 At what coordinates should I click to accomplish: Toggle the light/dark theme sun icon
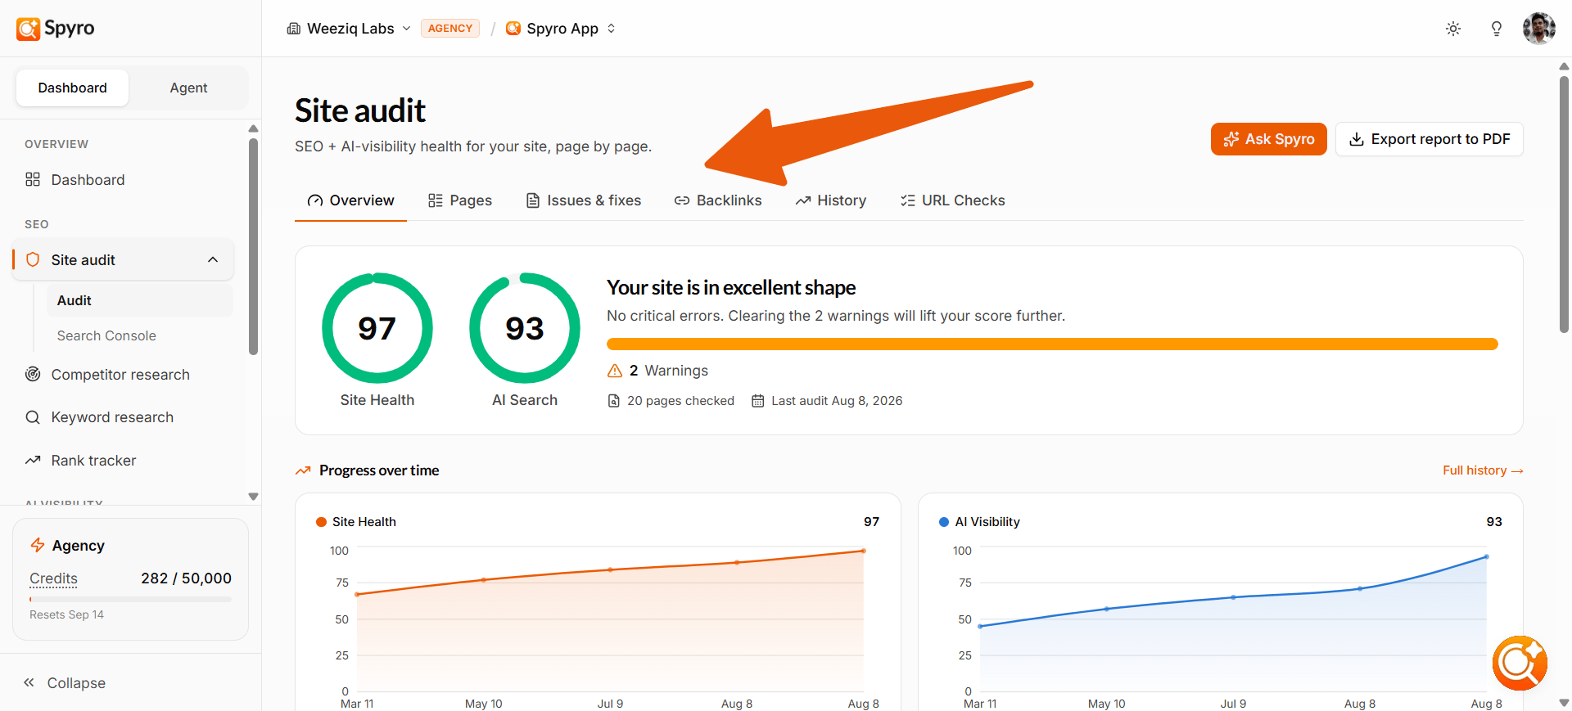pyautogui.click(x=1453, y=29)
